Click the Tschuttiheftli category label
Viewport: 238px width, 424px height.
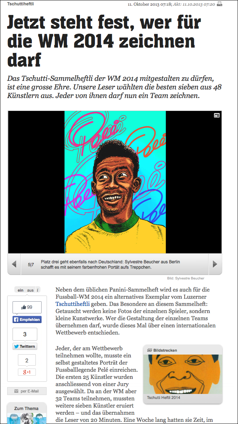click(20, 4)
